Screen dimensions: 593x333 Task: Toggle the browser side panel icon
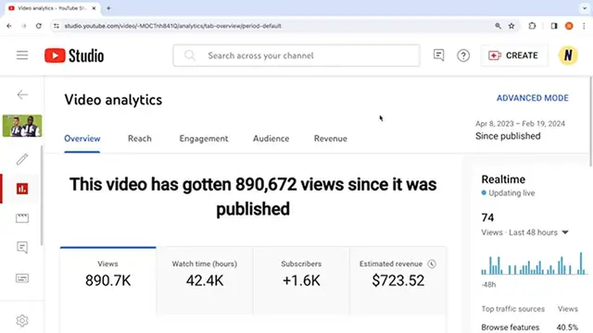554,26
